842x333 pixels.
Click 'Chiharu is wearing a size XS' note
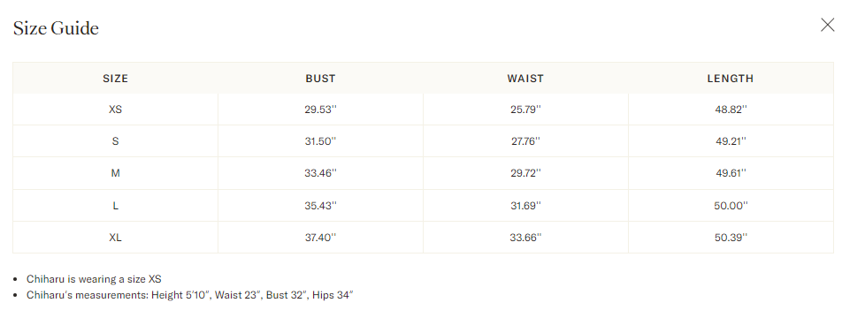point(94,279)
